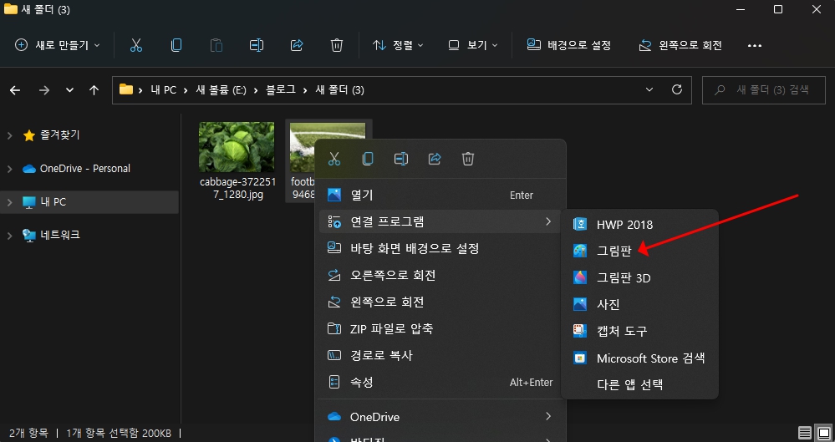This screenshot has width=835, height=442.
Task: Open the 보기 view dropdown
Action: pos(473,45)
